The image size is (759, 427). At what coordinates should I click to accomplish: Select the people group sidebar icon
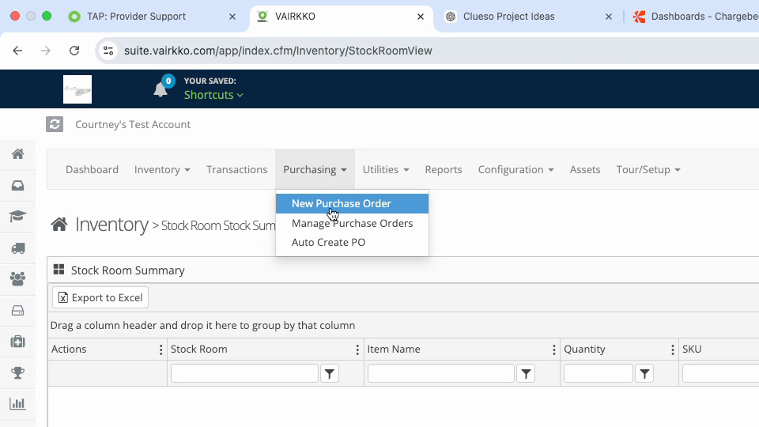tap(18, 279)
